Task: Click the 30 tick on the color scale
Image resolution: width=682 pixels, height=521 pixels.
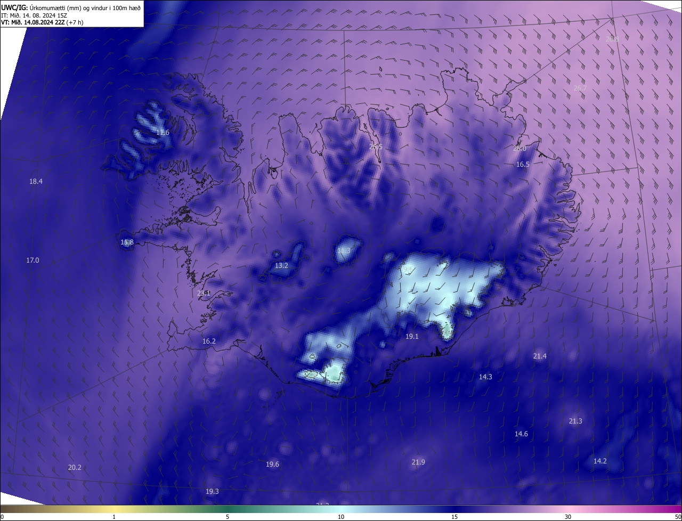Action: tap(568, 517)
